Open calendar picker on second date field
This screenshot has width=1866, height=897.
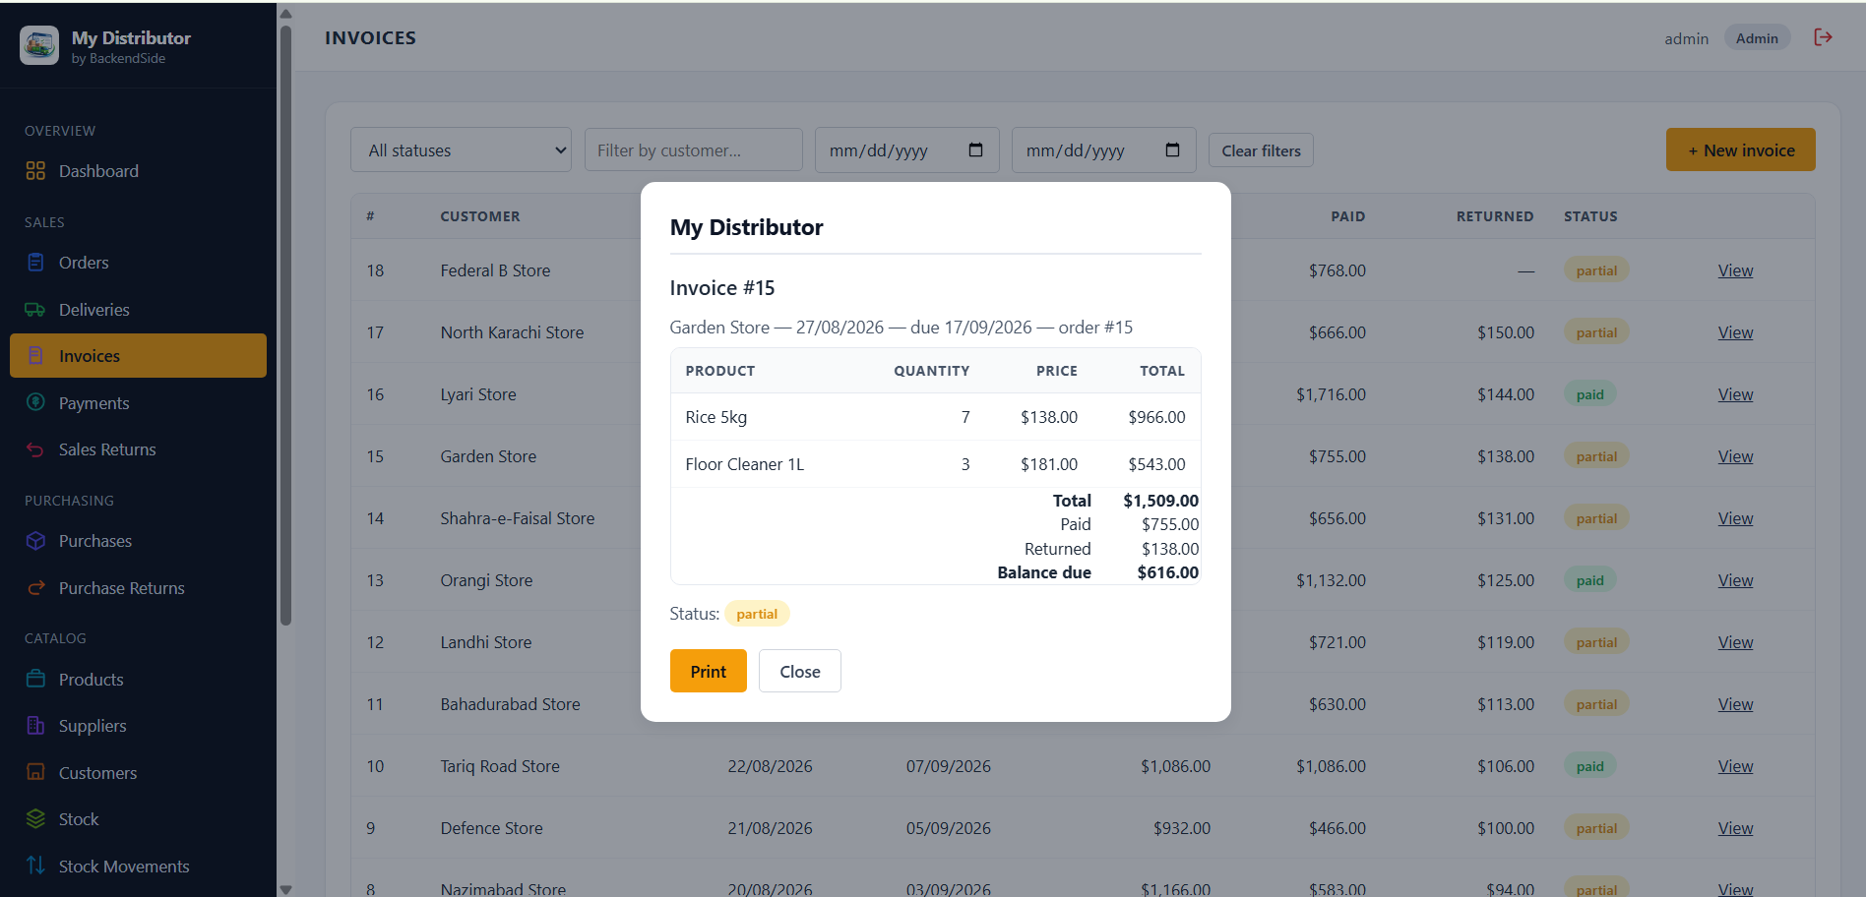click(1172, 150)
